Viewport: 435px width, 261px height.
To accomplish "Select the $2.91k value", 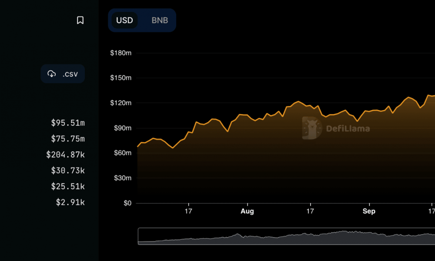I will (70, 202).
